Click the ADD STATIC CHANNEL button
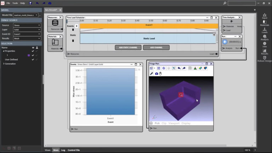The width and height of the screenshot is (272, 153). click(x=128, y=47)
